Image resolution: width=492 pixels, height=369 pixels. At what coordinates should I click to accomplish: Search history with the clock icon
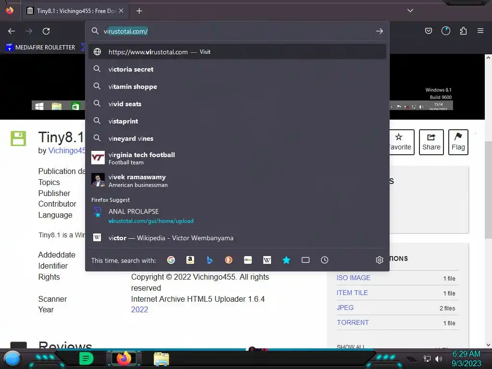pyautogui.click(x=324, y=260)
